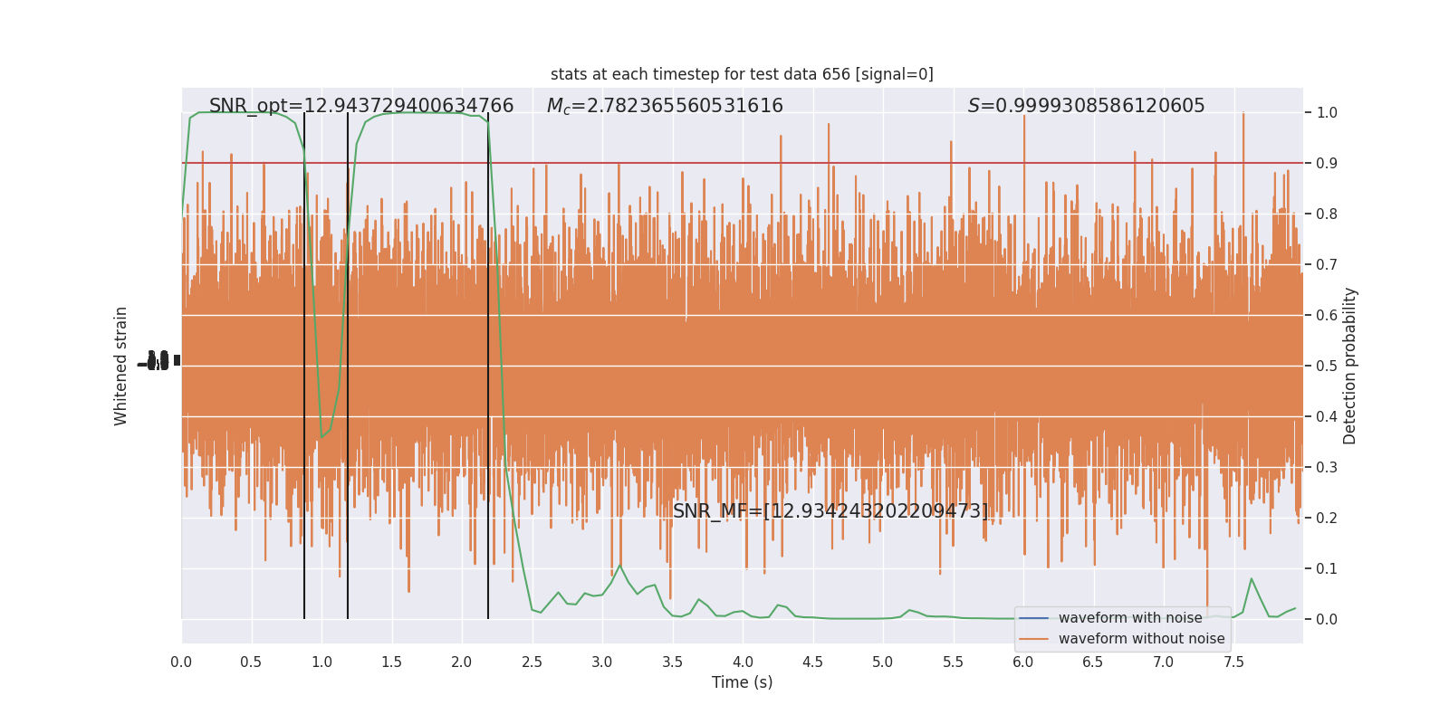Select the Mc=2.782365560531616 annotation
Image resolution: width=1449 pixels, height=724 pixels.
[x=665, y=106]
